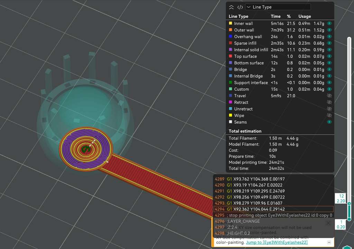Select G-code line 4291
The image size is (354, 249).
(x=273, y=191)
